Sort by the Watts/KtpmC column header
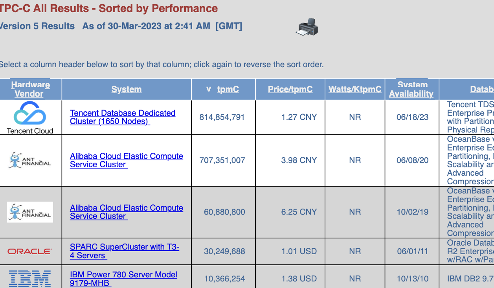Viewport: 494px width, 288px height. point(355,89)
